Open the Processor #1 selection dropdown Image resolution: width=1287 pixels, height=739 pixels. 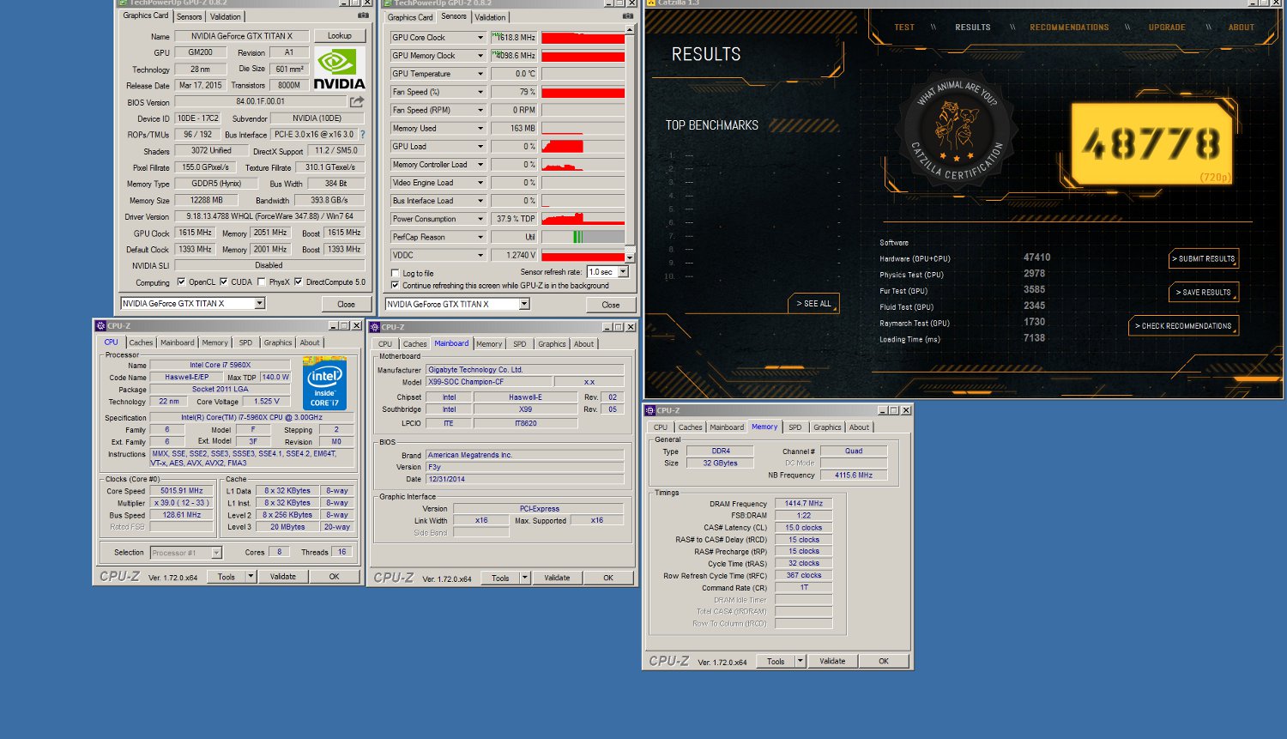(x=216, y=553)
